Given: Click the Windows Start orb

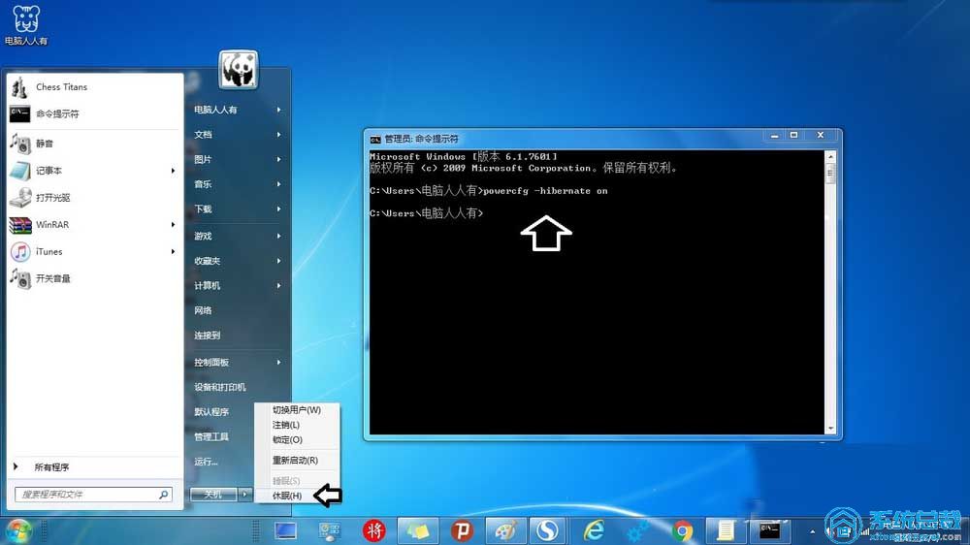Looking at the screenshot, I should 18,530.
